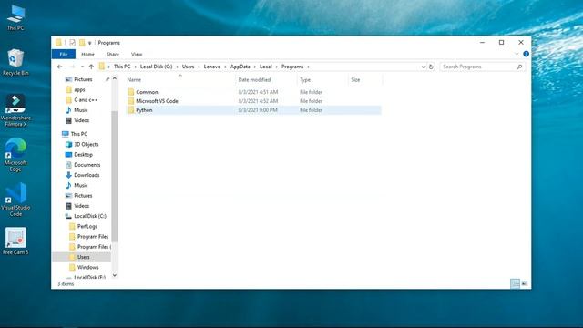
Task: Open address bar history dropdown
Action: tap(424, 67)
